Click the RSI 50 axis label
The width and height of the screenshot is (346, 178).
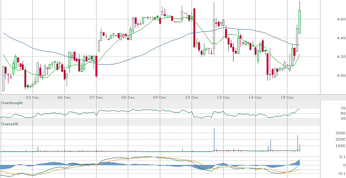343,113
